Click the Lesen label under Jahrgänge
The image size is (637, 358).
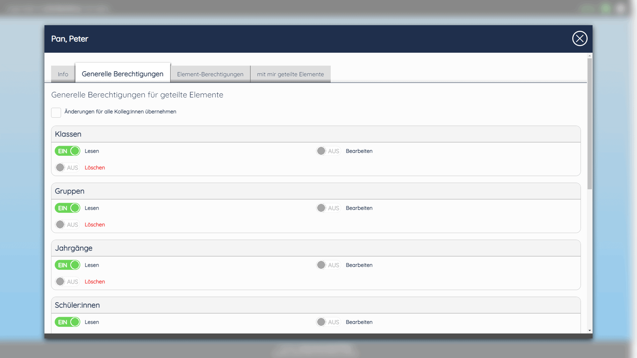click(x=92, y=265)
